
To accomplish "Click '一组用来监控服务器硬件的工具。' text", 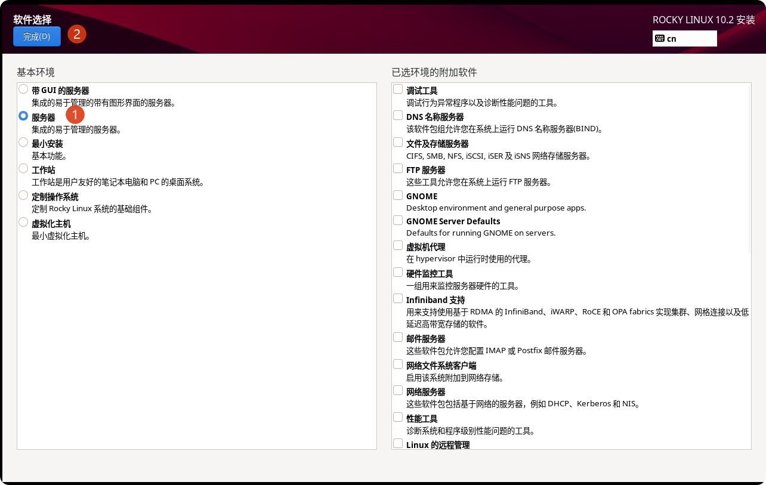I will 462,286.
